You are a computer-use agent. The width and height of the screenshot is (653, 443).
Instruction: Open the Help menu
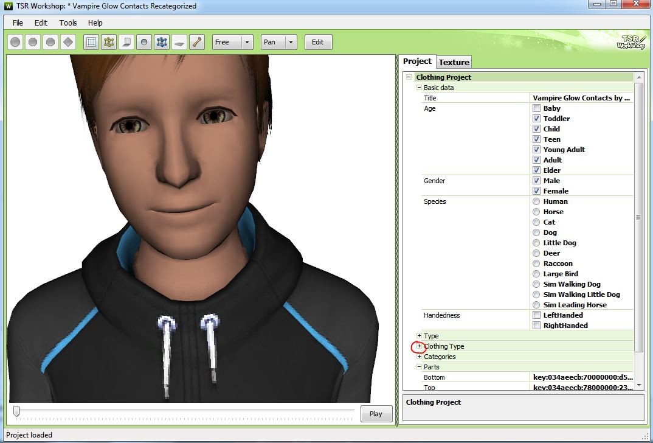[95, 23]
